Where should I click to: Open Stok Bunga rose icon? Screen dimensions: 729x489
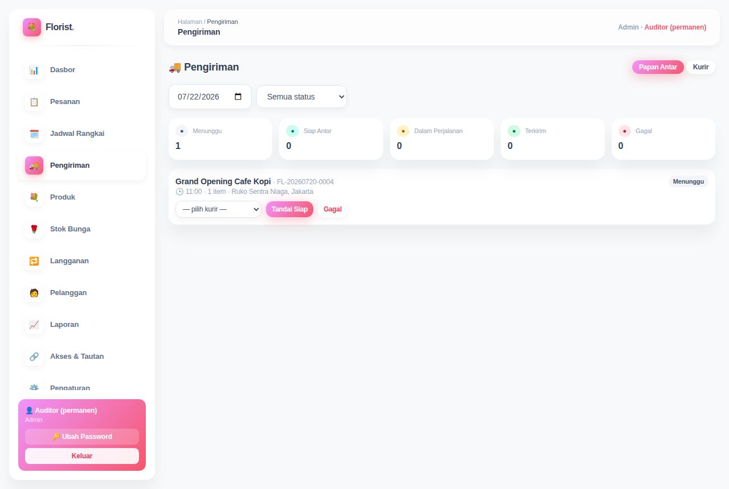coord(34,229)
